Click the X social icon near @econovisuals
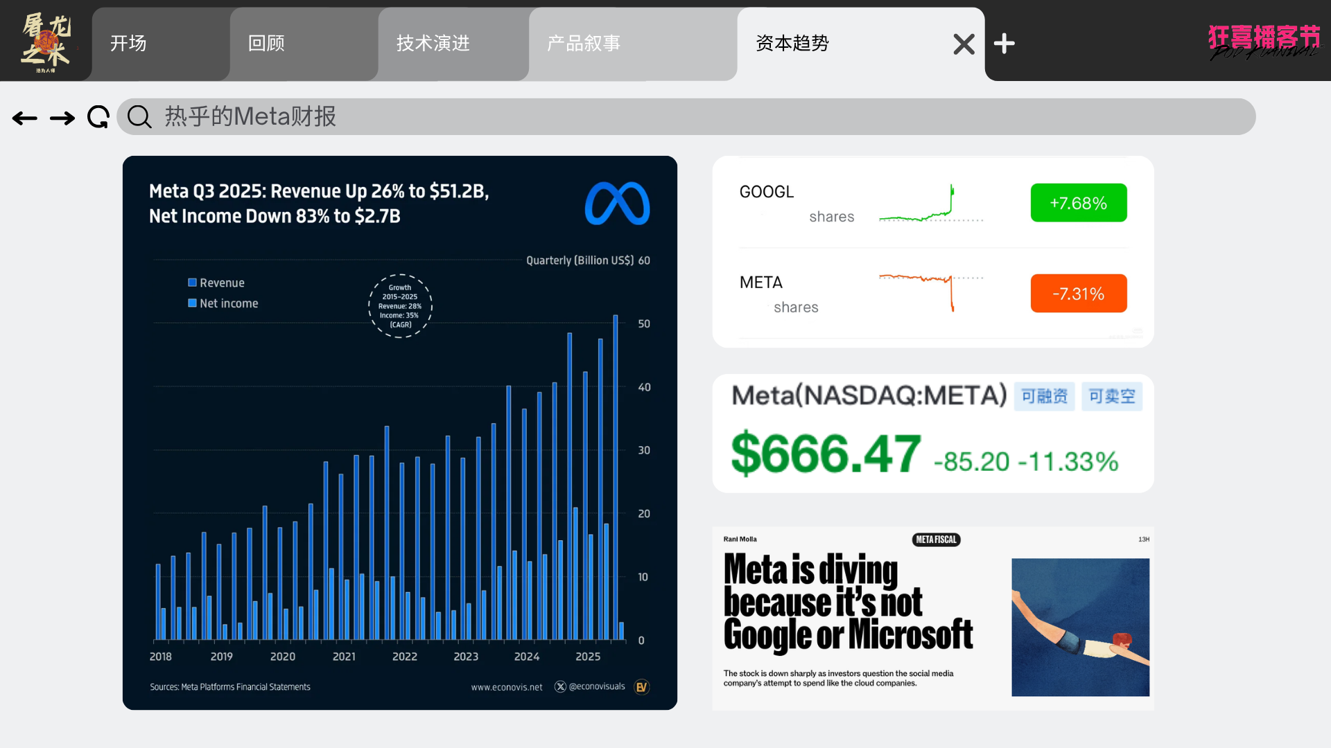Screen dimensions: 1331x748 tap(560, 686)
